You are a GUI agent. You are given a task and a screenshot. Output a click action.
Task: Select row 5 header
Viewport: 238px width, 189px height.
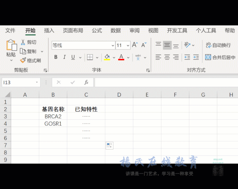[x=6, y=131]
